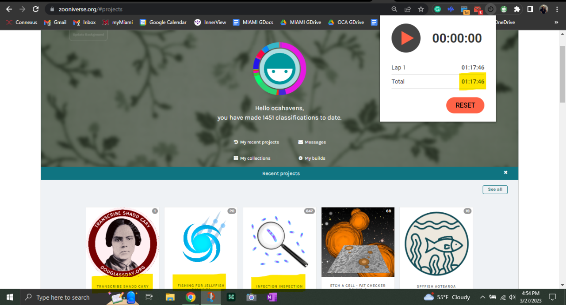Open the Google Calendar bookmark
Screen dimensions: 566x305
tap(163, 22)
